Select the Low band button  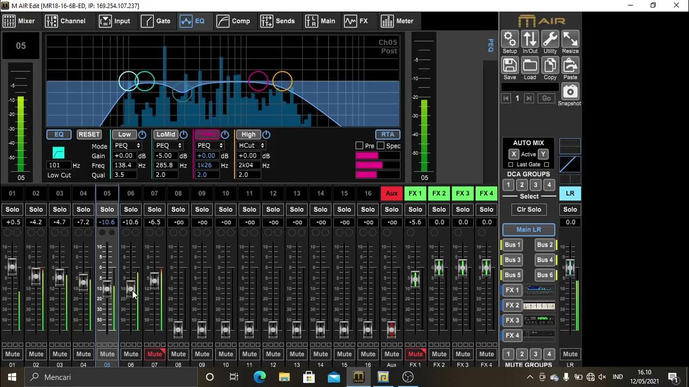[124, 134]
